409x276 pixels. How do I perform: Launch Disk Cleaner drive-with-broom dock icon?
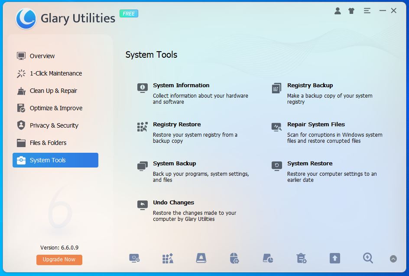(201, 258)
